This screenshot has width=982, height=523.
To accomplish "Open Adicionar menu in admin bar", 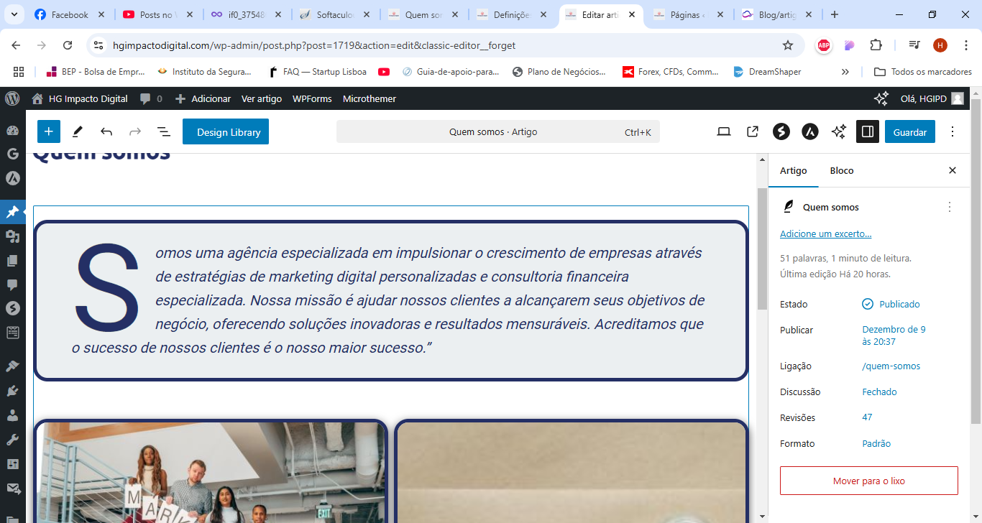I will point(203,98).
